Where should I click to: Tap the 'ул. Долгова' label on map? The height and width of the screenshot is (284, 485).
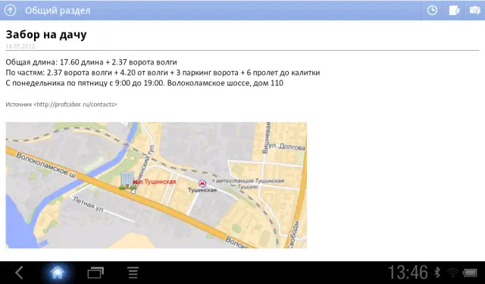point(286,146)
